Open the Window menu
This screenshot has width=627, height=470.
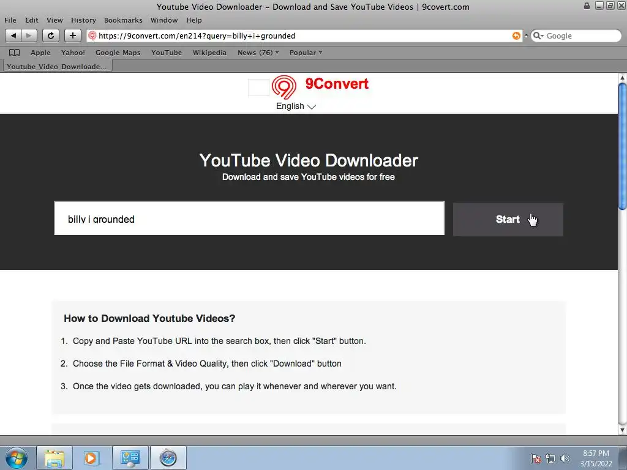pyautogui.click(x=164, y=20)
